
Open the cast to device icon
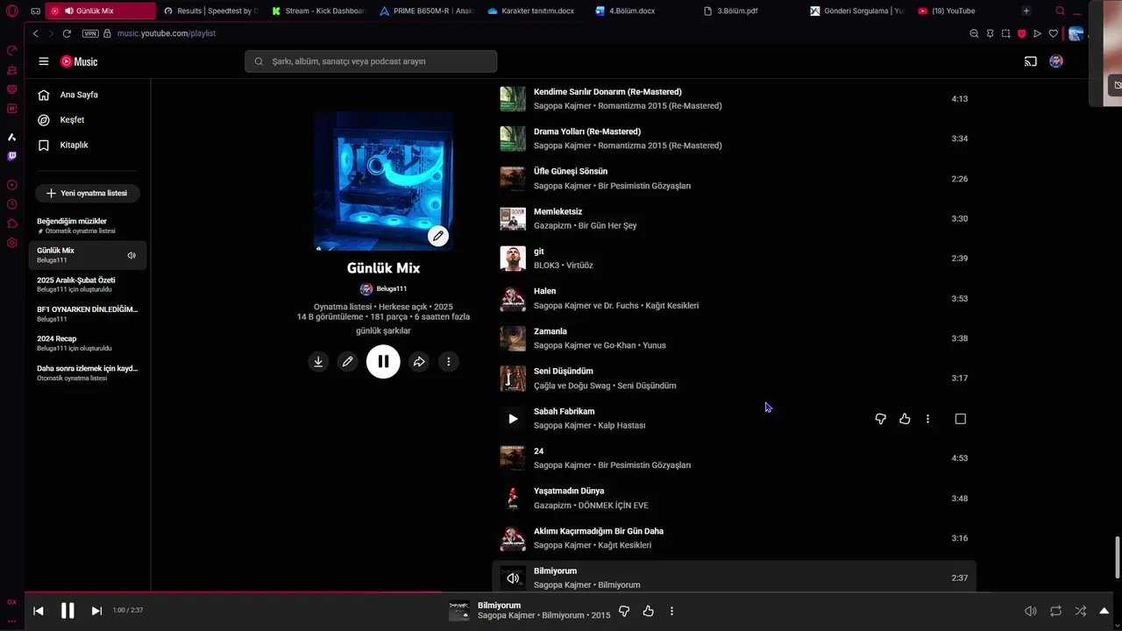click(1031, 61)
